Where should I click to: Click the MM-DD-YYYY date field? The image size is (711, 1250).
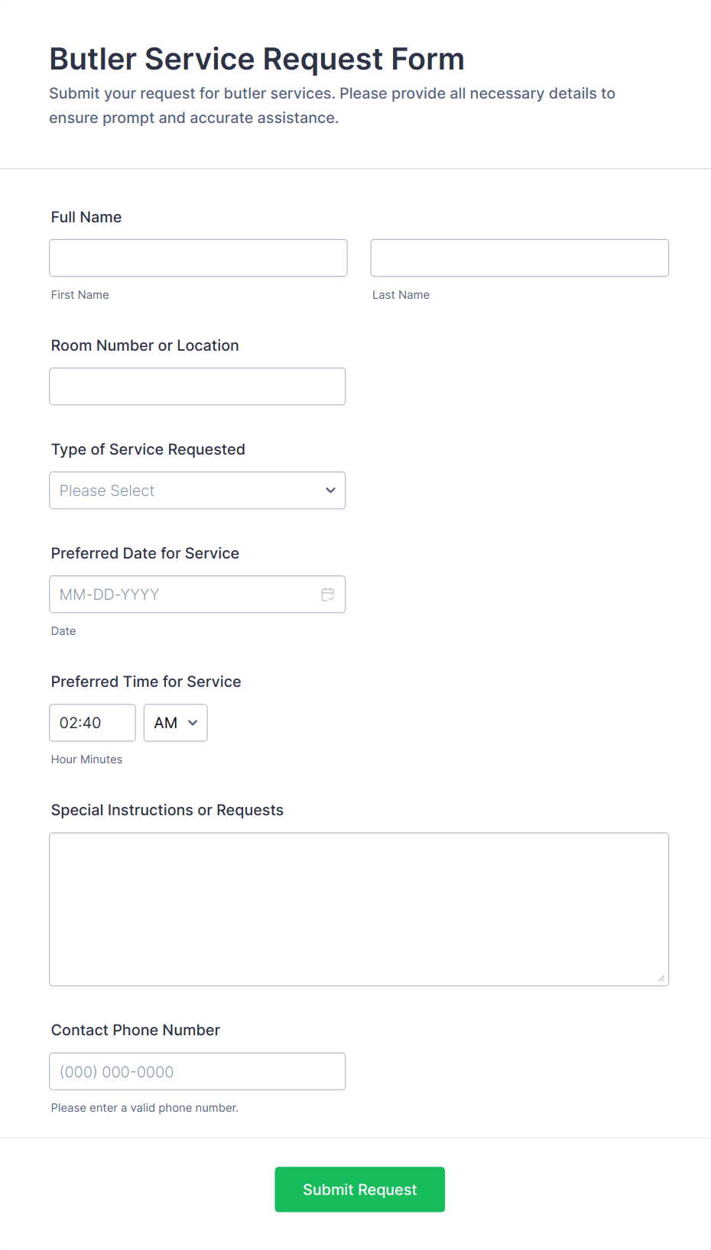click(183, 594)
